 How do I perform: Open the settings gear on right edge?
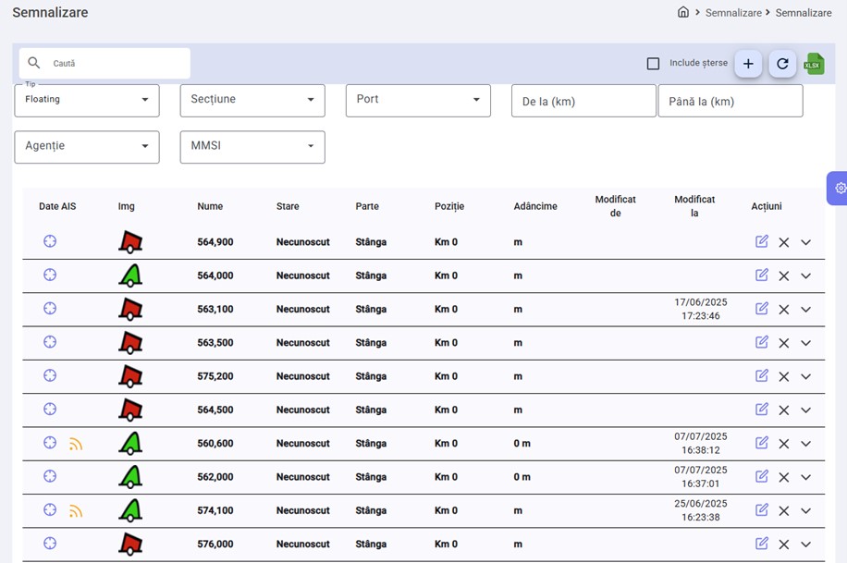click(840, 188)
